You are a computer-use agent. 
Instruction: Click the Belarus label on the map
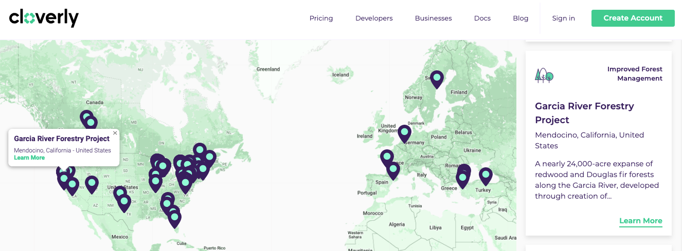coord(463,132)
